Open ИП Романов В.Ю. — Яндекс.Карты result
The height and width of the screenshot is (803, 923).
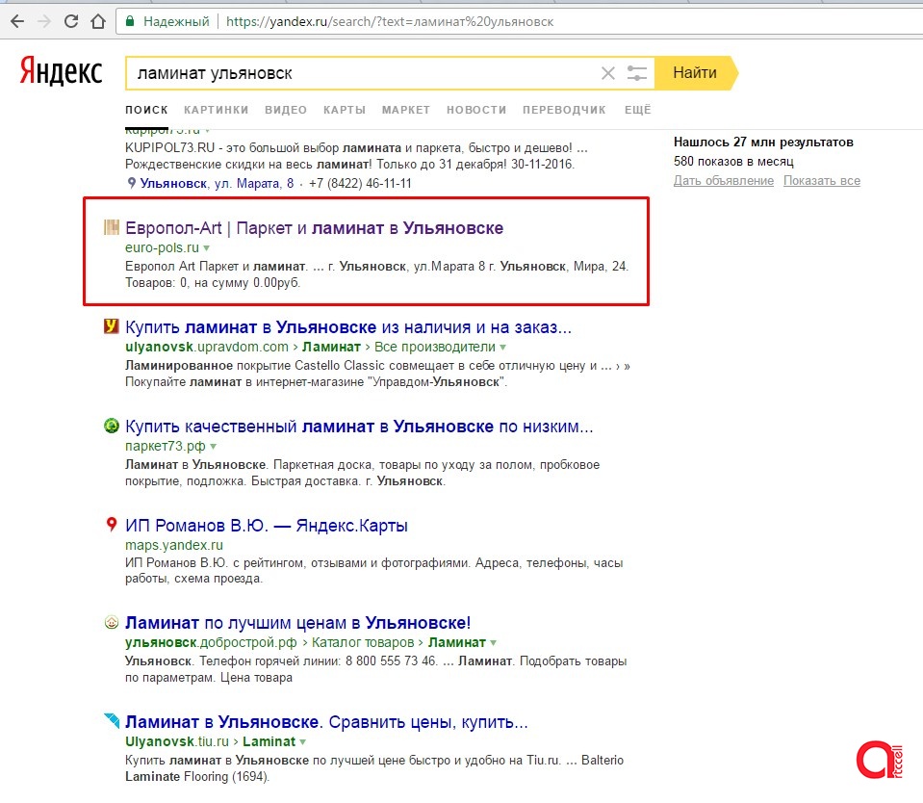pyautogui.click(x=266, y=525)
